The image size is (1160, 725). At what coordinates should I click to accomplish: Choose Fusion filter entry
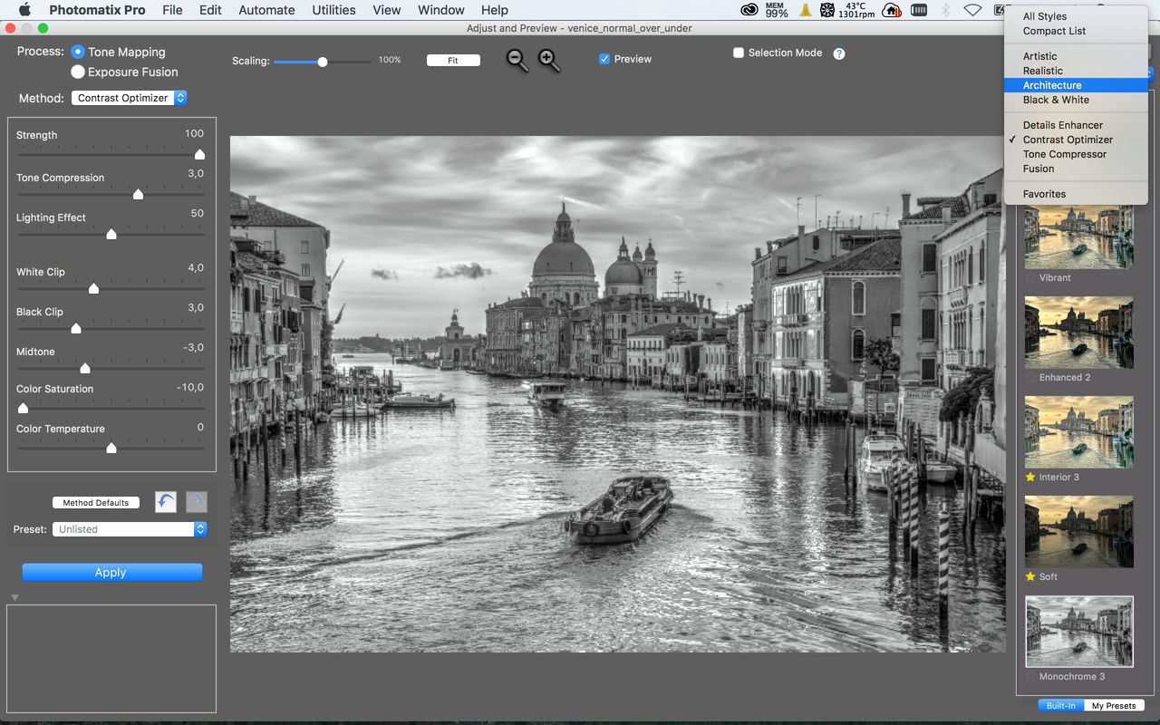(1076, 169)
